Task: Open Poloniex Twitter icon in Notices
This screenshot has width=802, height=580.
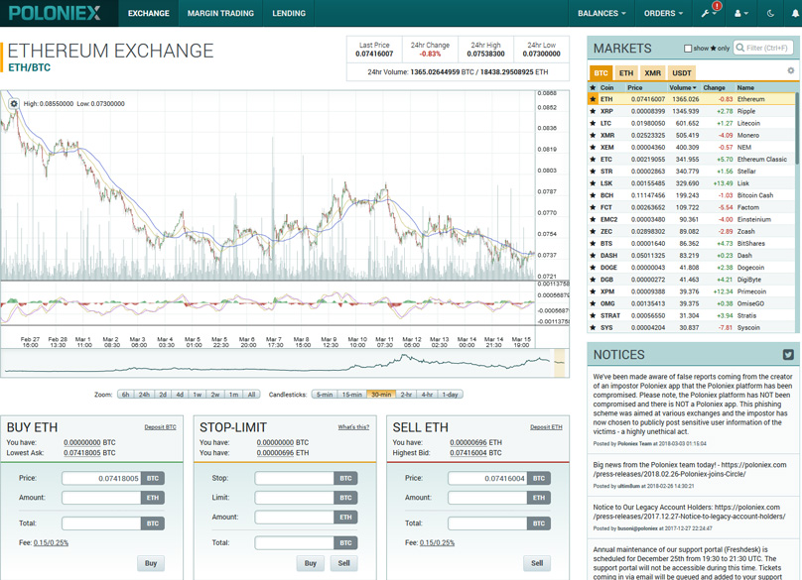Action: 788,354
